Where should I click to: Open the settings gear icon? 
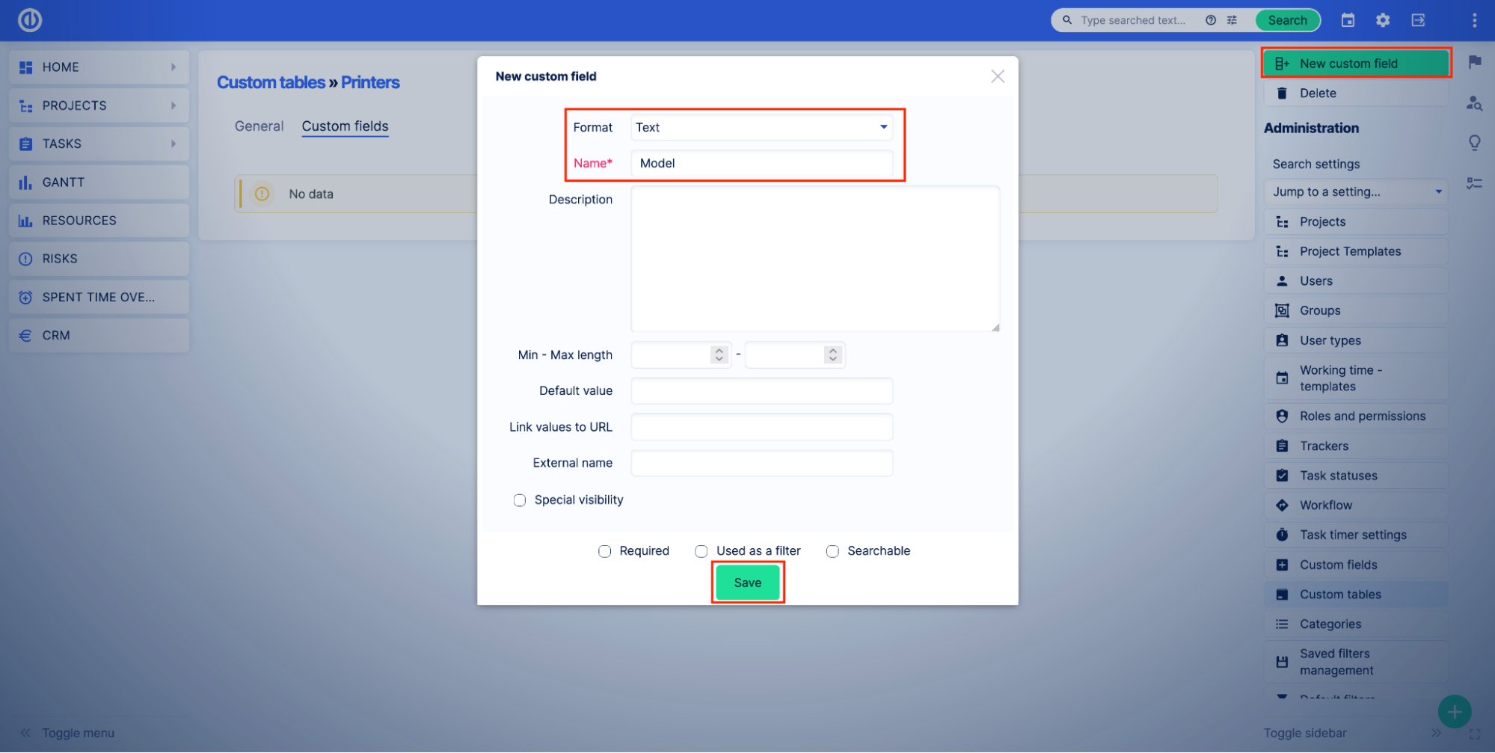tap(1383, 20)
